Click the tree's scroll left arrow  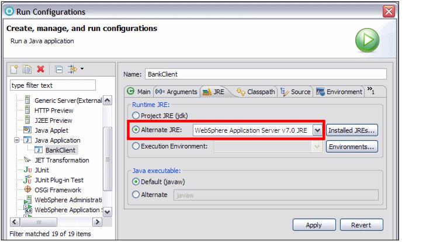[15, 222]
